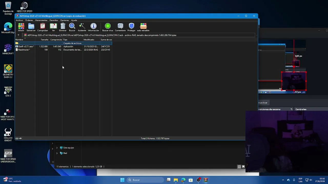
Task: Open the Ayuda menu
Action: pos(74,20)
